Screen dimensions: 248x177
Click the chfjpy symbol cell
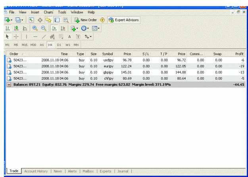(109, 78)
